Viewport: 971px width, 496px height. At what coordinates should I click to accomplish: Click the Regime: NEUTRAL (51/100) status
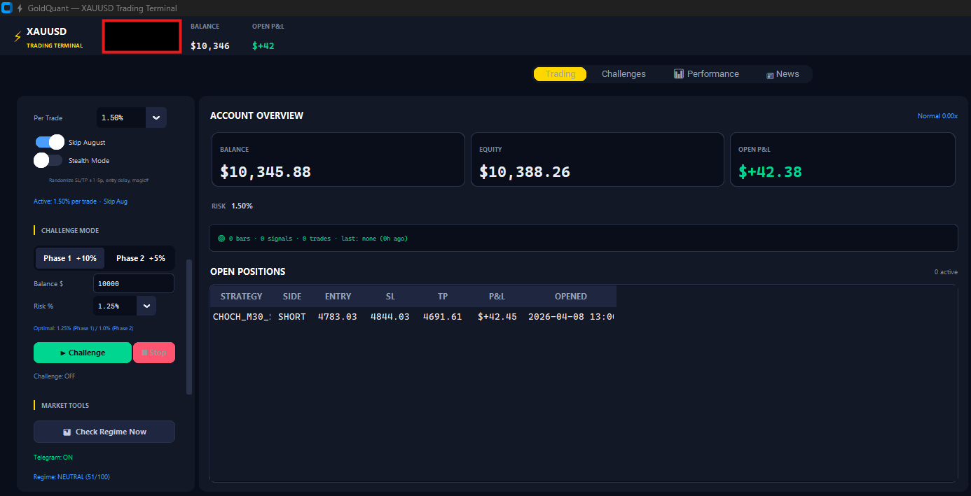[x=71, y=477]
